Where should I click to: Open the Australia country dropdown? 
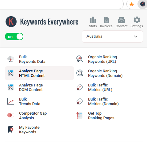(x=112, y=36)
